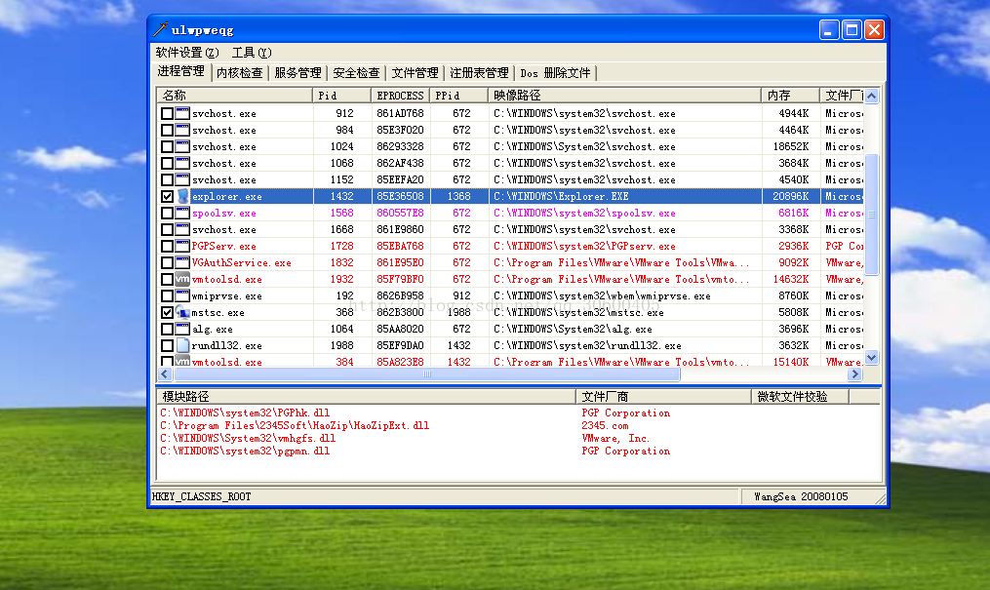
Task: Check the spoolsv.exe checkbox
Action: [167, 214]
